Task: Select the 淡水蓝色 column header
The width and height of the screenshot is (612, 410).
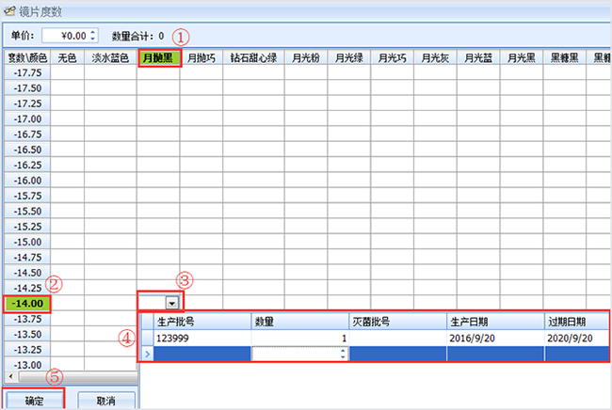Action: click(x=110, y=58)
